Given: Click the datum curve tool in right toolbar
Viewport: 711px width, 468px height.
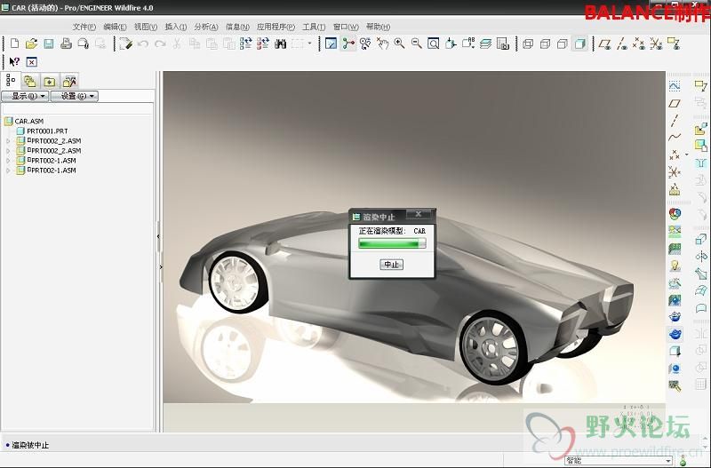Looking at the screenshot, I should (675, 138).
